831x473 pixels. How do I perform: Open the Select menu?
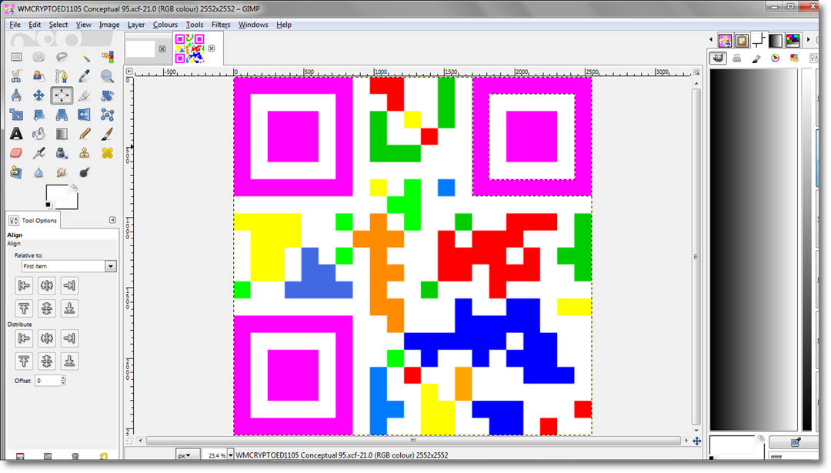(58, 25)
